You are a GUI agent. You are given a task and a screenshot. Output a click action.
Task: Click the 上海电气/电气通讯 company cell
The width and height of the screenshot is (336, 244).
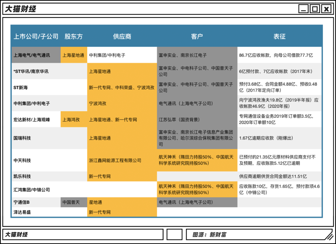[36, 55]
